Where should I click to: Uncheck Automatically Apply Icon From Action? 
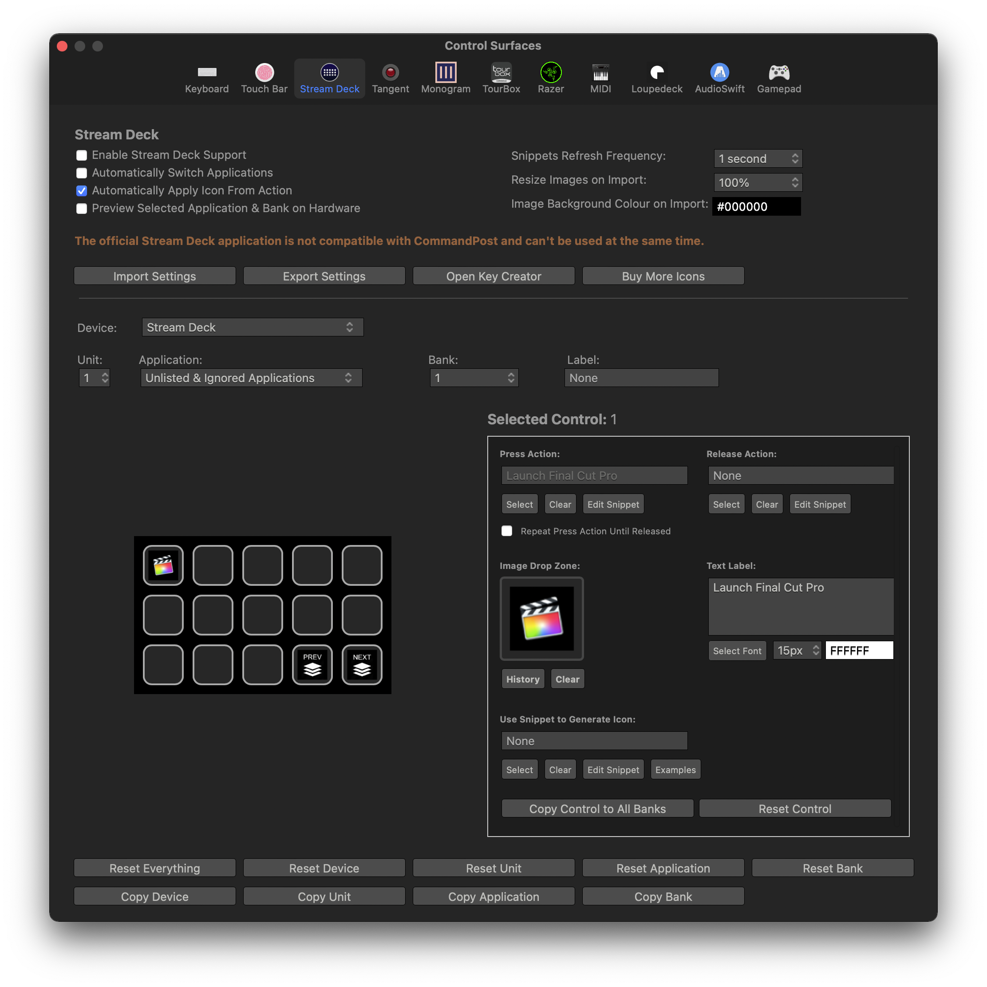pyautogui.click(x=81, y=191)
